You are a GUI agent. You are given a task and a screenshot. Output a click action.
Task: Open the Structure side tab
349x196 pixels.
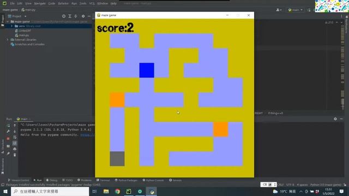coord(3,146)
